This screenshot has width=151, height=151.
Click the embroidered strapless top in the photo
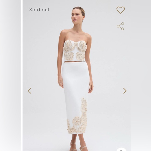coord(75,51)
